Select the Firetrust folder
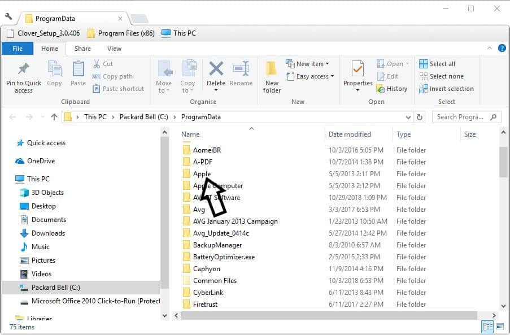 (200, 304)
